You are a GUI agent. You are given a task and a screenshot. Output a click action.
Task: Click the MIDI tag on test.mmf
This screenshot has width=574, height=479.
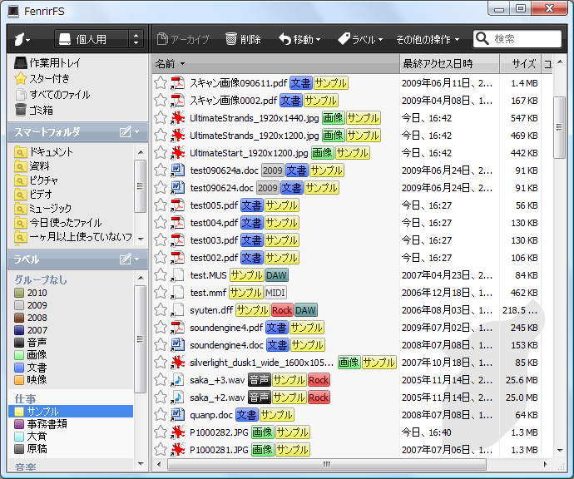pyautogui.click(x=275, y=293)
